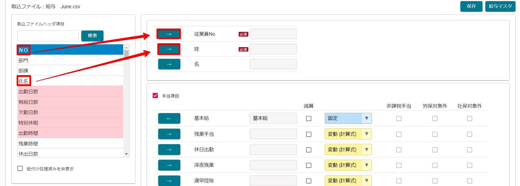Click the 従業員No mapping field
520x186 pixels.
coord(273,34)
